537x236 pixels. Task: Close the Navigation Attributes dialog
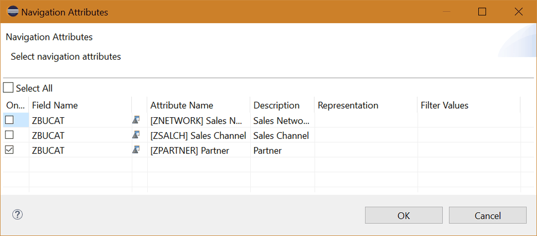tap(519, 12)
